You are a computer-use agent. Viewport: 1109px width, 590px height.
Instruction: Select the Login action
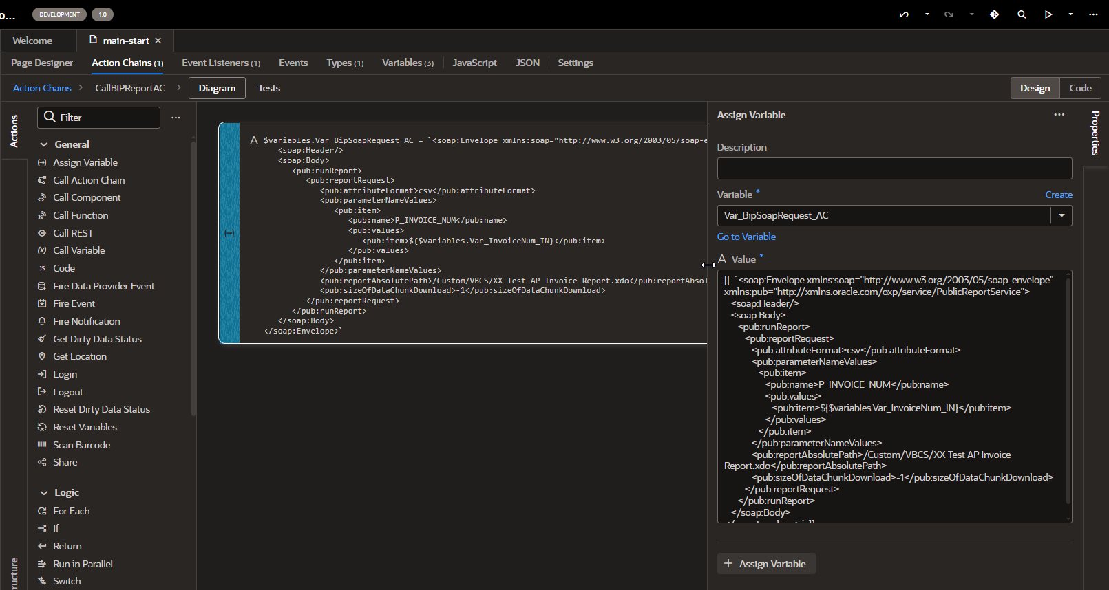pos(65,374)
